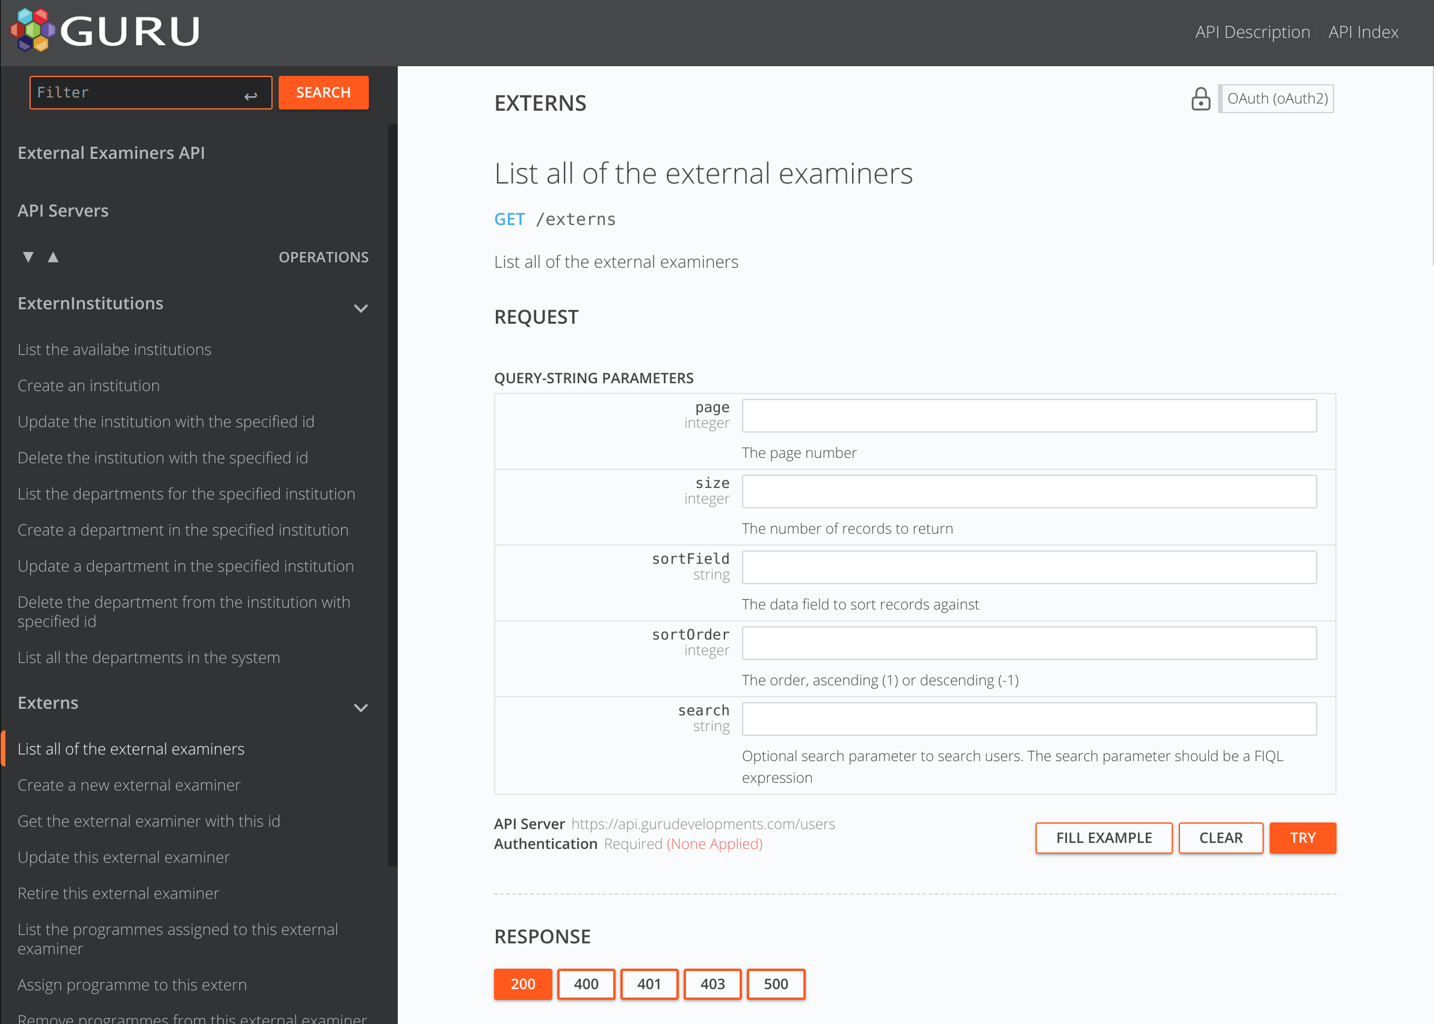Click the TRY button
1434x1024 pixels.
(x=1303, y=838)
